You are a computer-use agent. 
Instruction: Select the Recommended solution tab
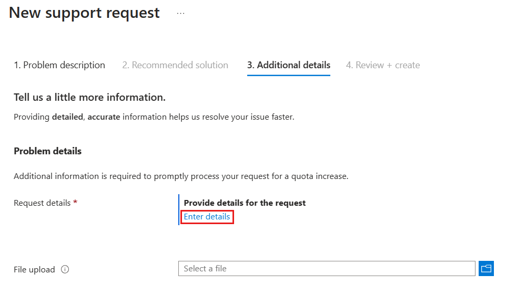[x=175, y=65]
